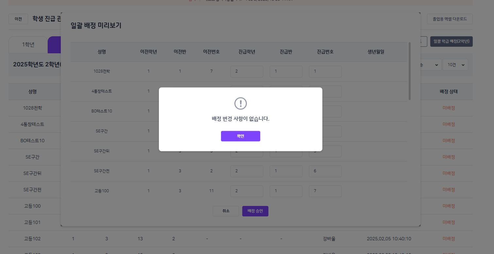Image resolution: width=494 pixels, height=254 pixels.
Task: Click the 이전 back button
Action: [18, 19]
